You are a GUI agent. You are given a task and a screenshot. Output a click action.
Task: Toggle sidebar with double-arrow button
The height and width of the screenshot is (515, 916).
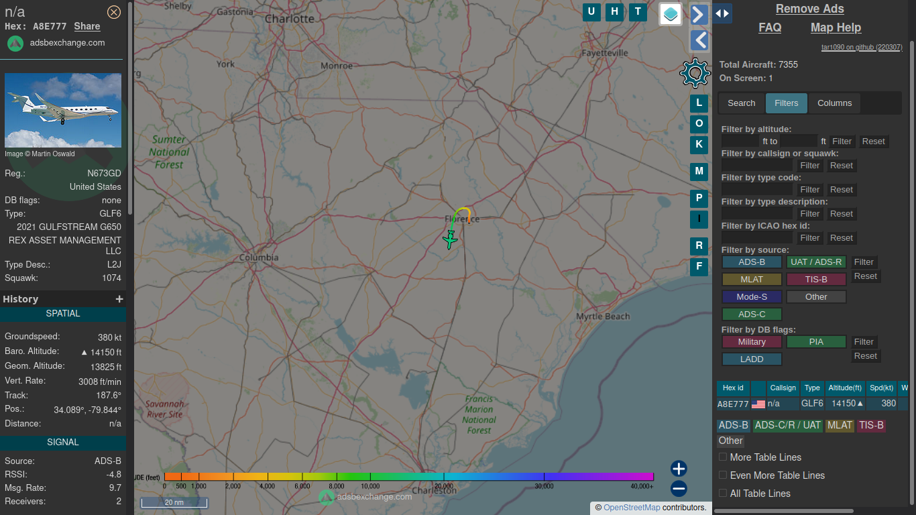[x=722, y=13]
